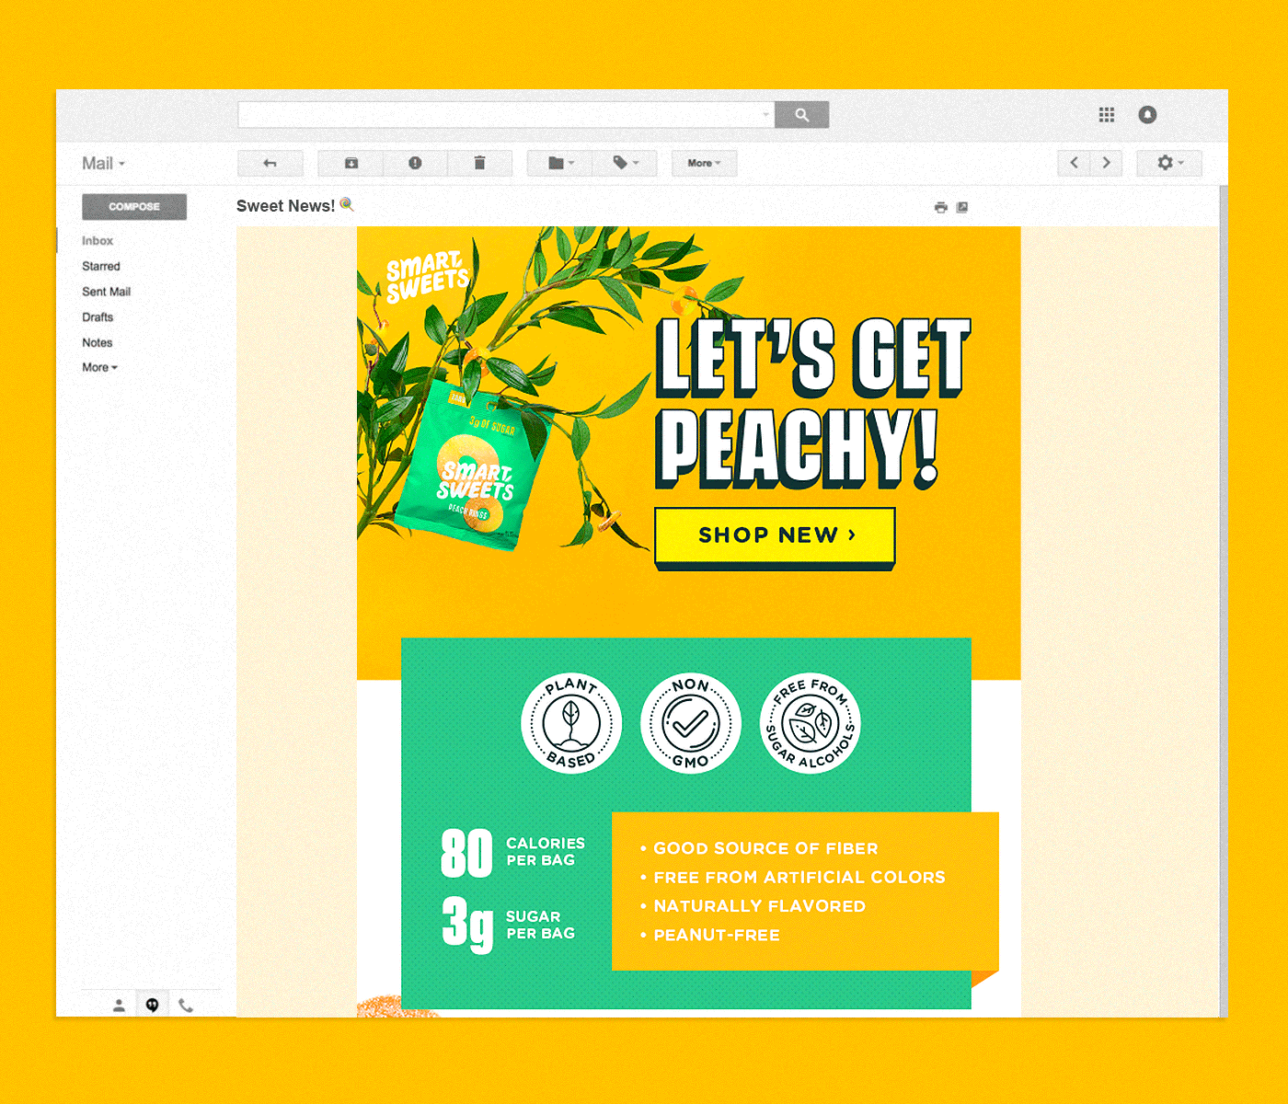The width and height of the screenshot is (1288, 1104).
Task: Open the More actions dropdown in toolbar
Action: click(704, 163)
